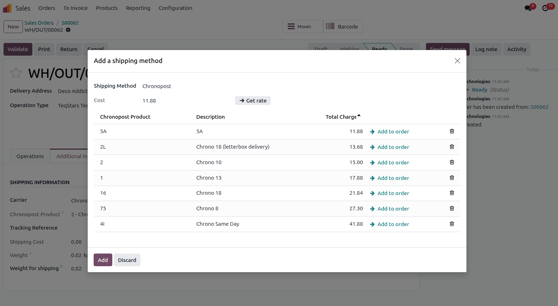Add Chrono 18 letterbox delivery to order
This screenshot has height=306, width=558.
389,147
